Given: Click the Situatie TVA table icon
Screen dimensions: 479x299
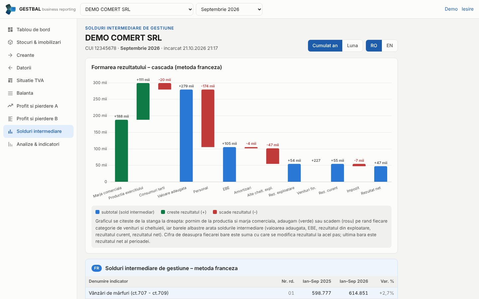Looking at the screenshot, I should [x=10, y=80].
